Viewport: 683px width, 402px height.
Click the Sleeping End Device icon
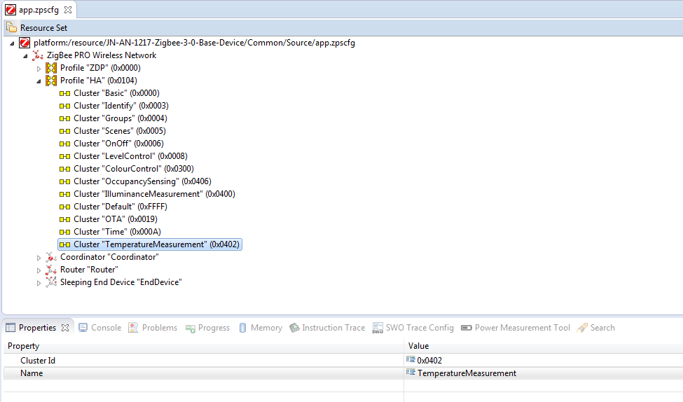click(51, 282)
